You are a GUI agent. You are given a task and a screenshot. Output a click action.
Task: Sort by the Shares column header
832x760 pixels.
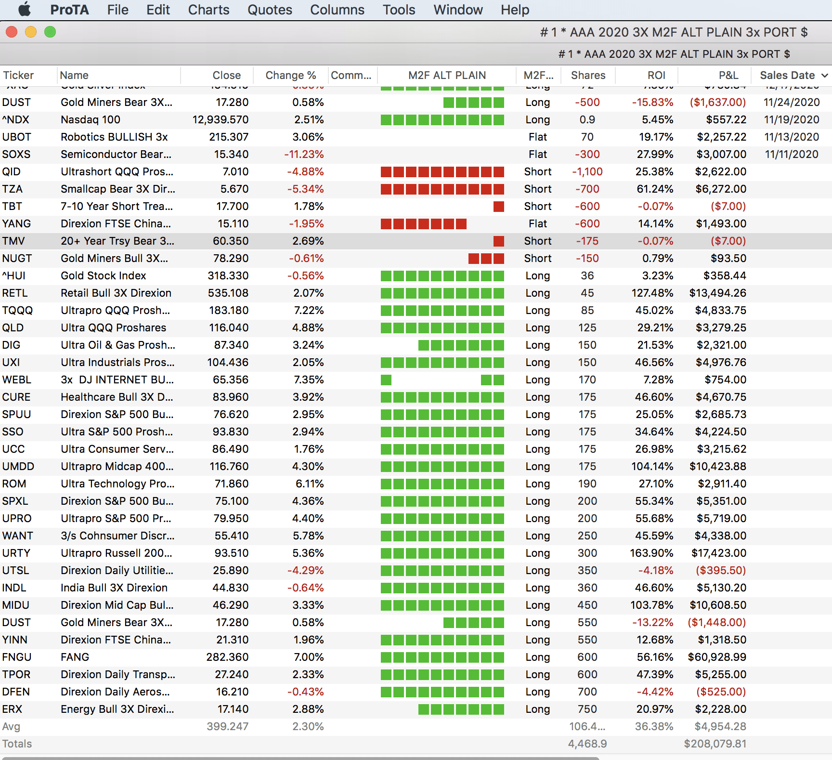point(588,75)
